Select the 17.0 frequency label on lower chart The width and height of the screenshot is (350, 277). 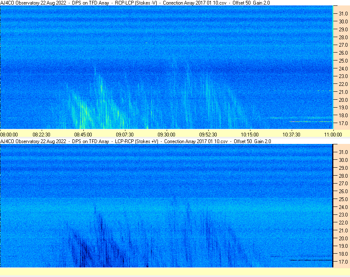click(343, 262)
